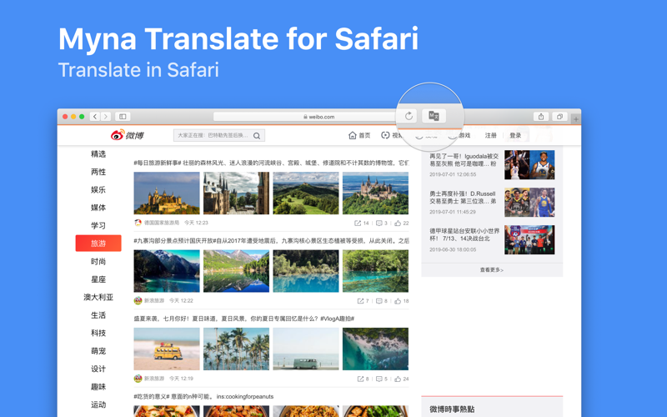Click the #每日旅游新鲜事# post text
The width and height of the screenshot is (667, 417).
271,163
